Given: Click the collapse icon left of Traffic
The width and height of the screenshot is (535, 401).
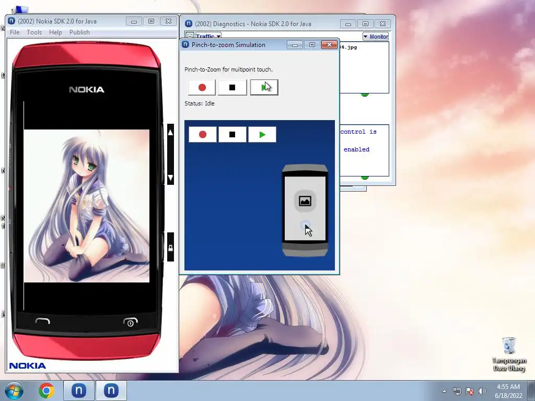Looking at the screenshot, I should [x=190, y=36].
